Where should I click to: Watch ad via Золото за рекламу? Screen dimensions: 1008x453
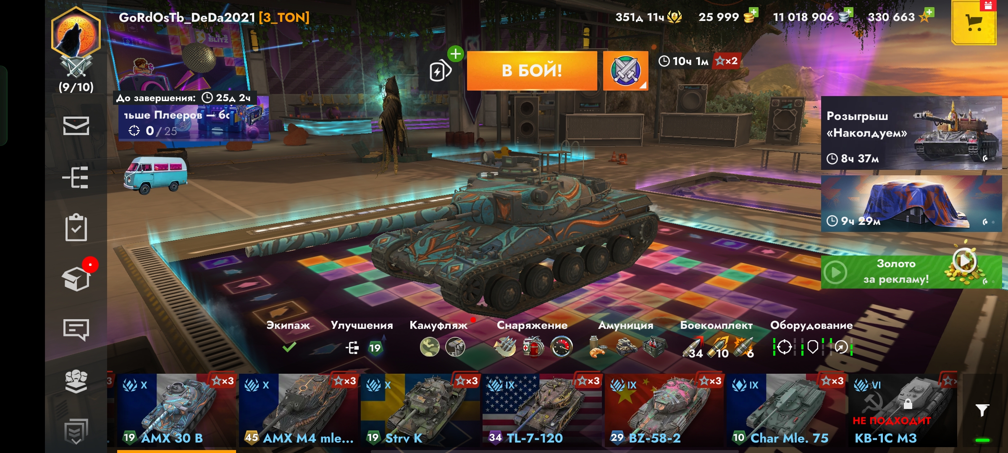click(911, 272)
